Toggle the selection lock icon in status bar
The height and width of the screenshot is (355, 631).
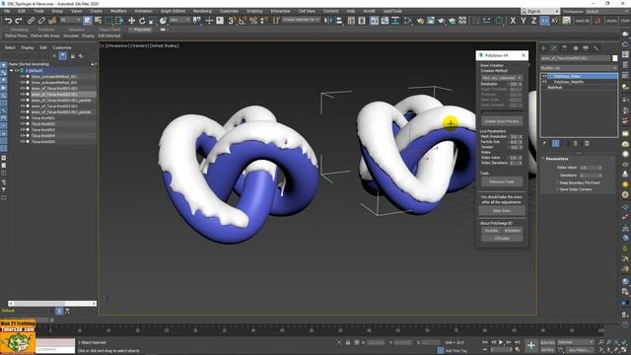coord(348,342)
